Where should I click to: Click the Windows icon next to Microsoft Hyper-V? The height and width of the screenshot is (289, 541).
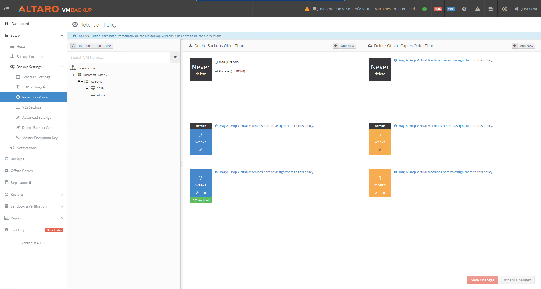[x=80, y=75]
